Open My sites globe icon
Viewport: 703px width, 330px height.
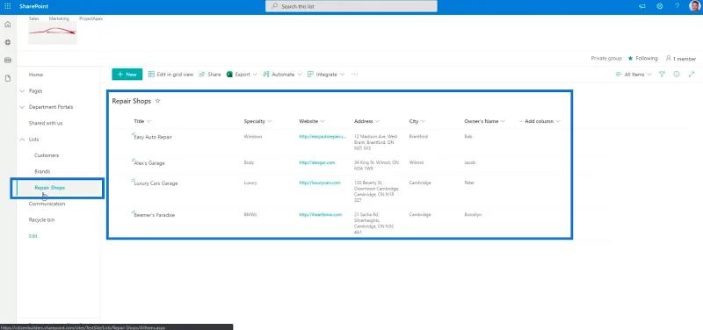pyautogui.click(x=8, y=42)
